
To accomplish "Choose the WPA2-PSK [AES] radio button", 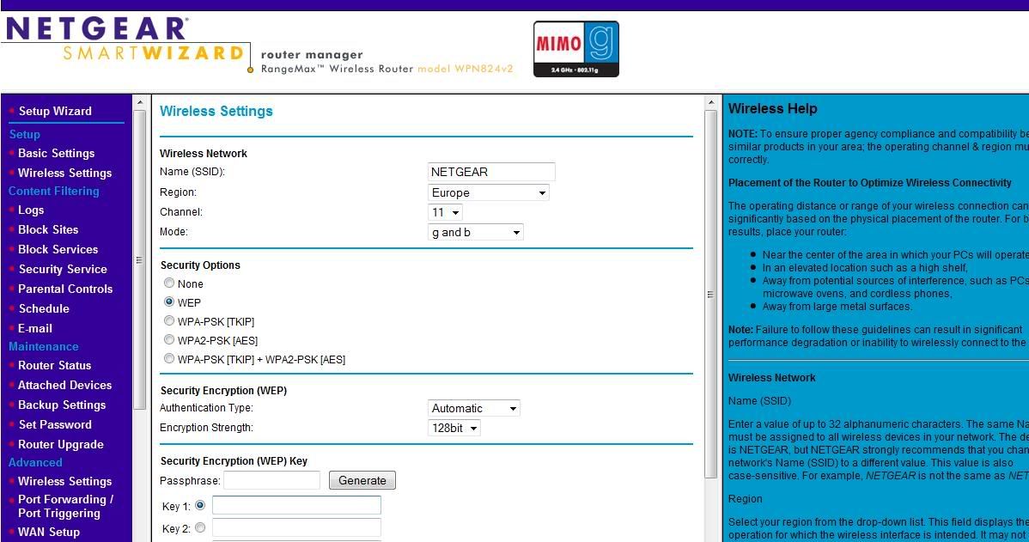I will (169, 340).
